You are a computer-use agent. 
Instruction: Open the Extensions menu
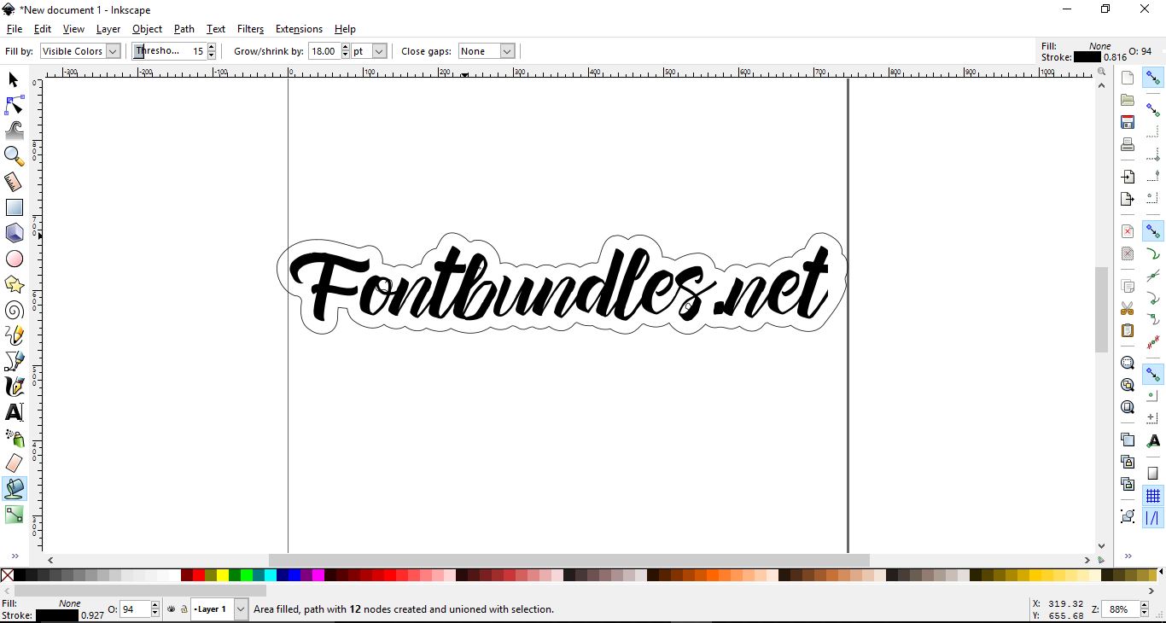(x=298, y=28)
